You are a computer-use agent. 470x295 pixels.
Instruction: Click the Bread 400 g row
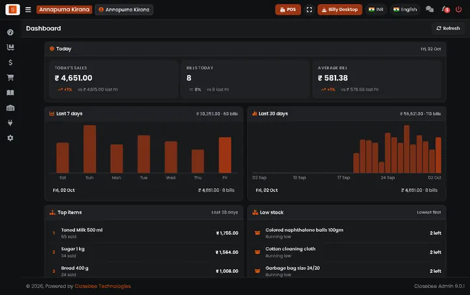pyautogui.click(x=144, y=271)
